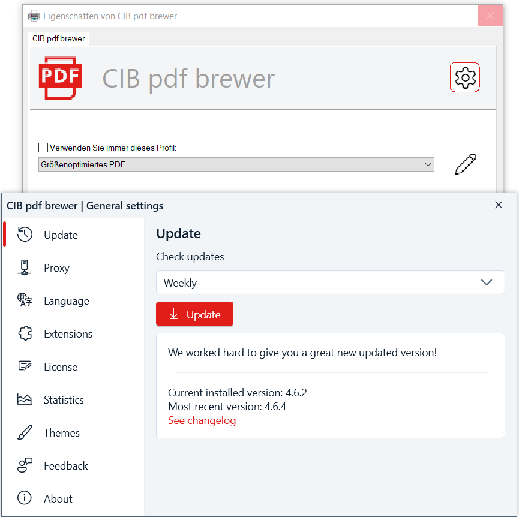Click the Statistics chart icon in sidebar
This screenshot has height=517, width=519.
25,399
